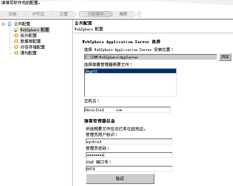The image size is (233, 186).
Task: Go to the 功能部件 wizard step
Action: (95, 14)
